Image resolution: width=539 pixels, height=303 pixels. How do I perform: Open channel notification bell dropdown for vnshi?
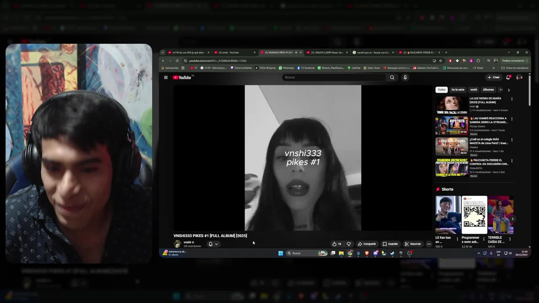(x=213, y=244)
